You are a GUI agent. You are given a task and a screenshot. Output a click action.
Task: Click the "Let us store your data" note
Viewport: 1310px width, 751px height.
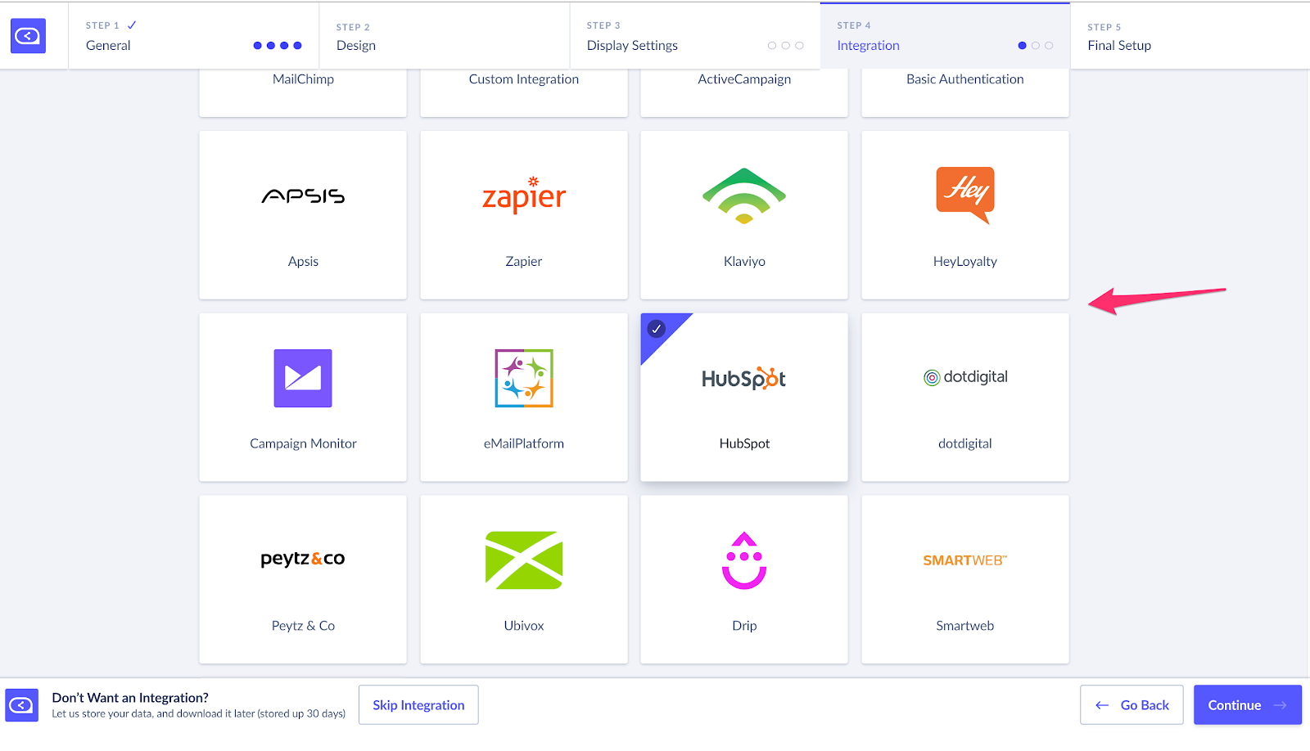tap(199, 714)
